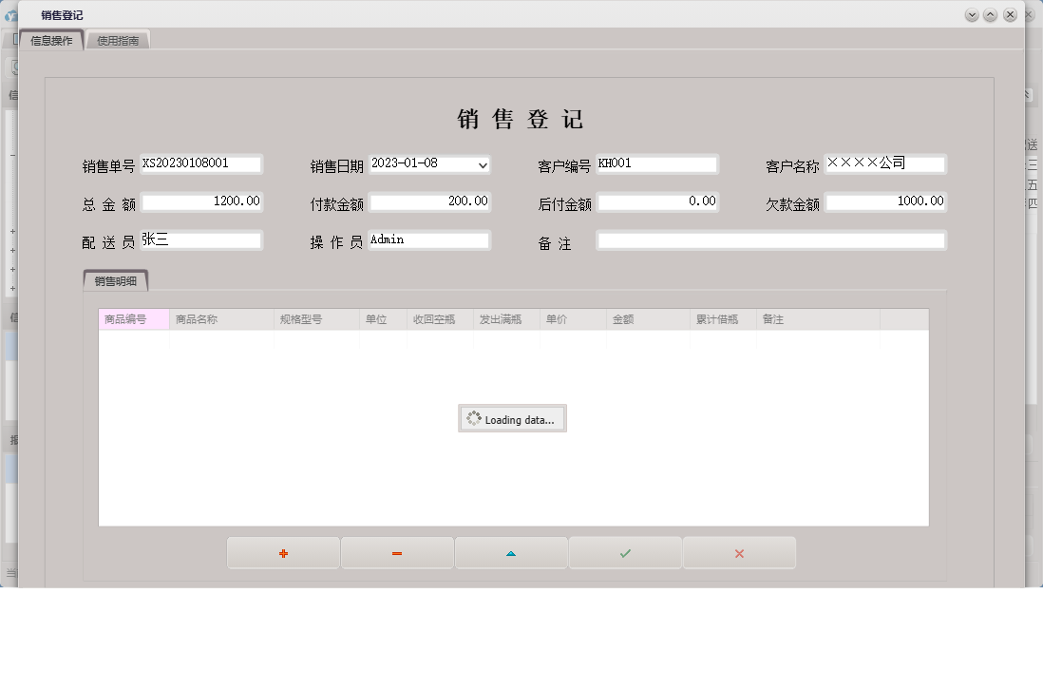Click the green checkmark save icon
Image resolution: width=1043 pixels, height=689 pixels.
tap(624, 552)
